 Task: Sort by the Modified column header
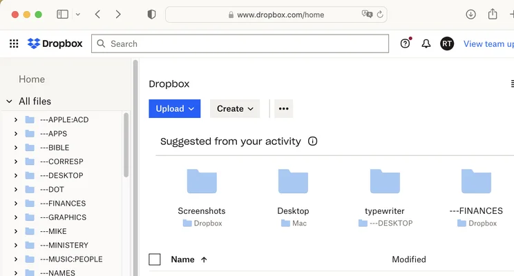coord(409,259)
